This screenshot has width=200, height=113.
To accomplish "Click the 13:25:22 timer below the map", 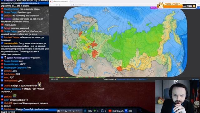I will [x=54, y=79].
